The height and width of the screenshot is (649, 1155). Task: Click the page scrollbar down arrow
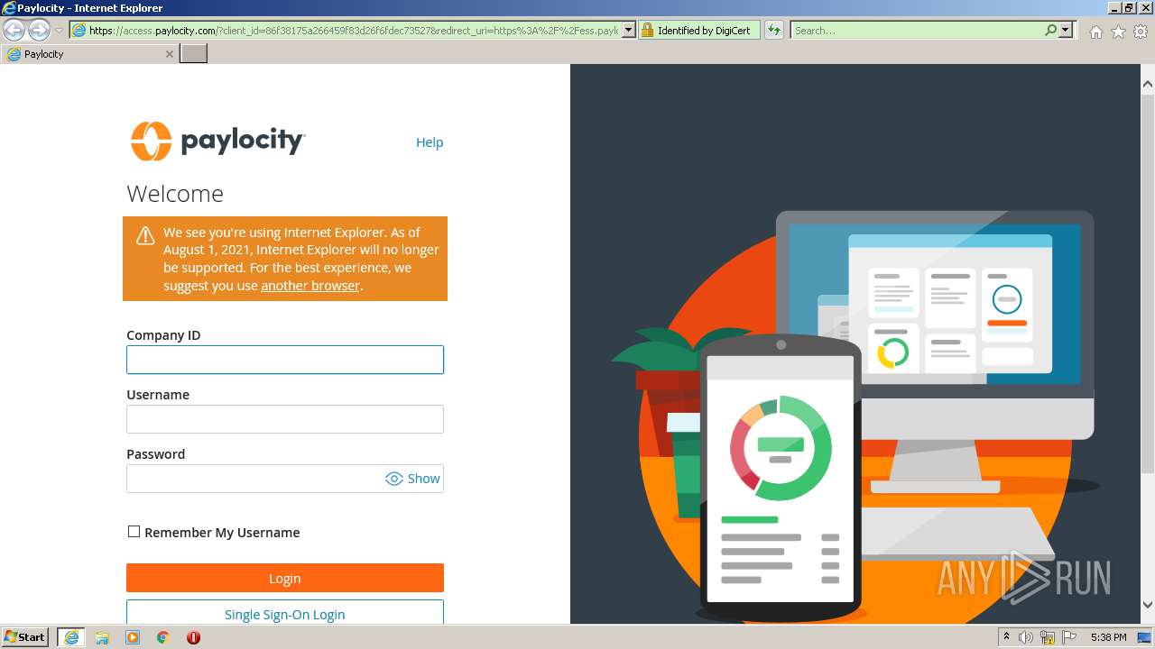pyautogui.click(x=1148, y=605)
